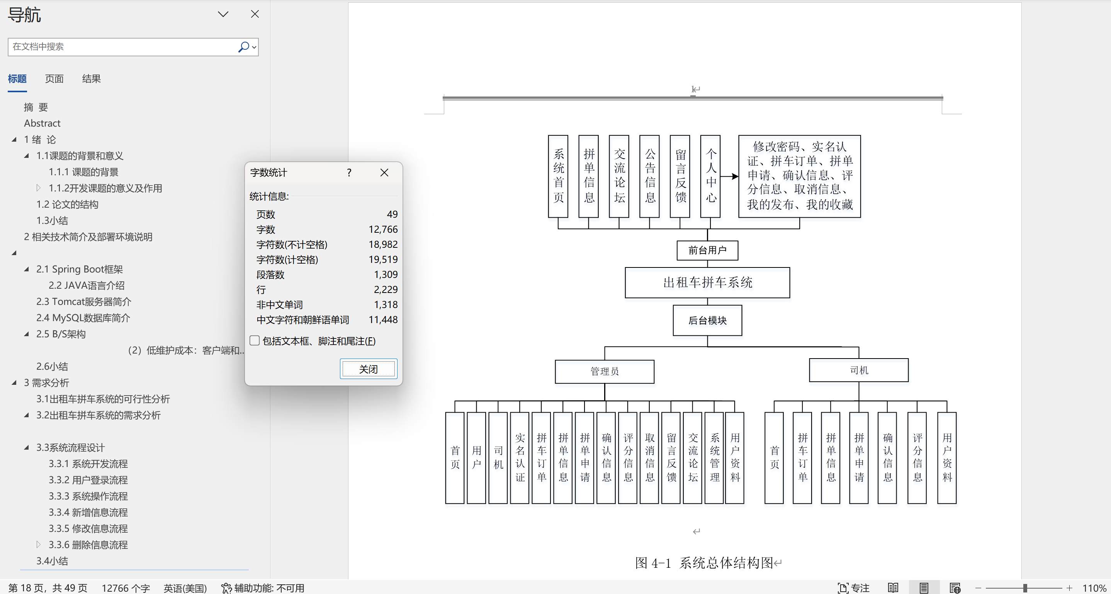
Task: Switch to the 页面 tab
Action: tap(54, 79)
